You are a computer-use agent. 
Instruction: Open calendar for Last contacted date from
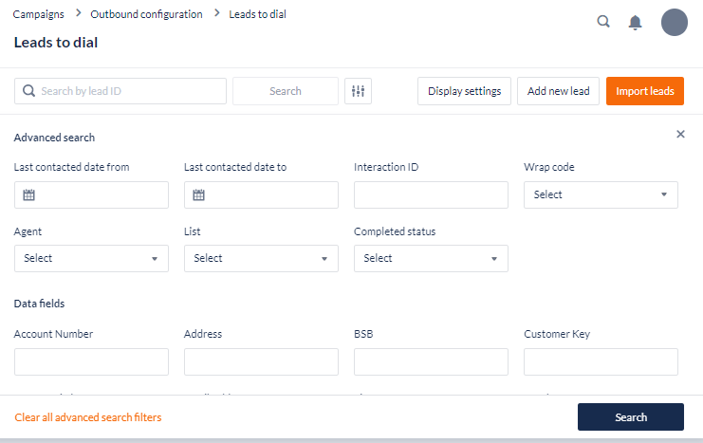point(28,194)
